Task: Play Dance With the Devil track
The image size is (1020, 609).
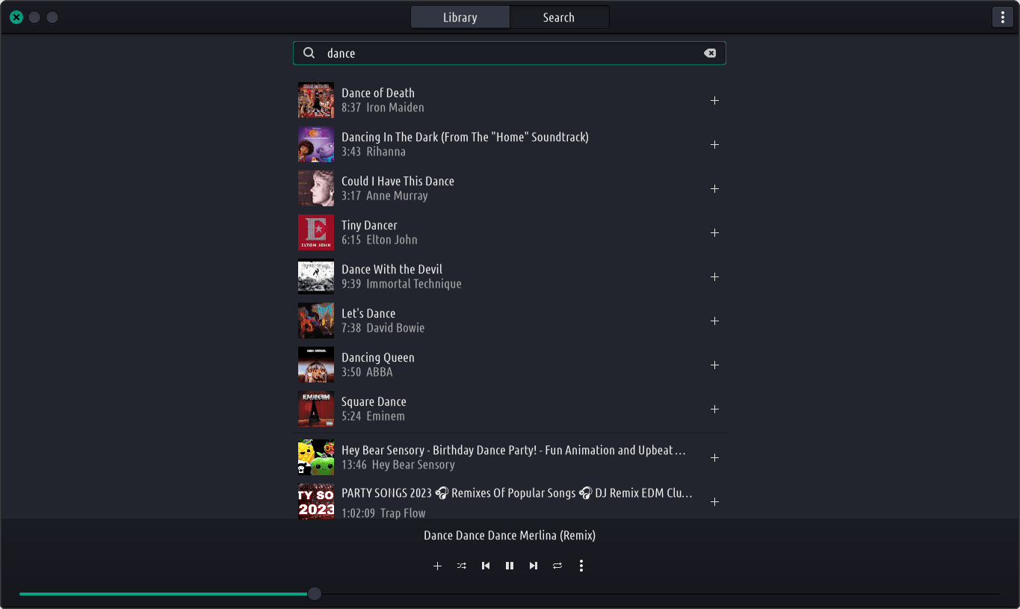Action: (392, 270)
